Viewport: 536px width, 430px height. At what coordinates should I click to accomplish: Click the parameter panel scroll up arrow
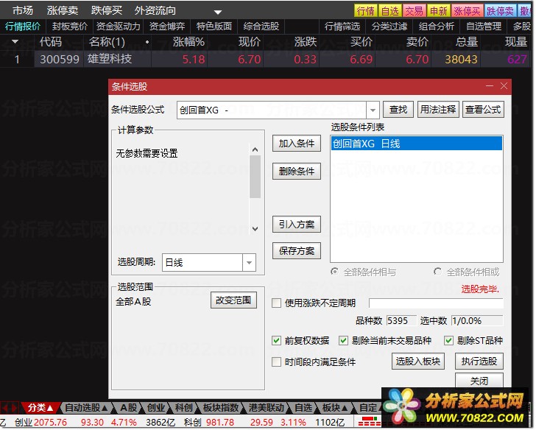(255, 149)
